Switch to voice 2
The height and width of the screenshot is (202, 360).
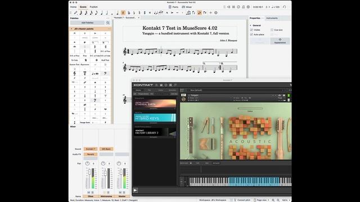[x=205, y=13]
